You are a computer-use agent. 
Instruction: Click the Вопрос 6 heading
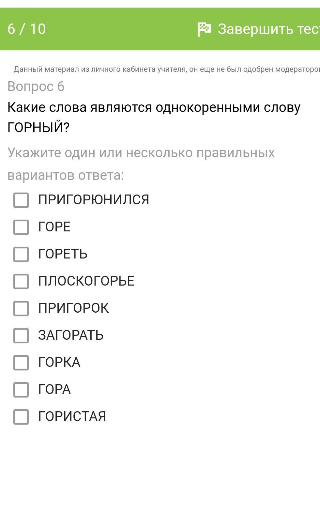pos(36,86)
